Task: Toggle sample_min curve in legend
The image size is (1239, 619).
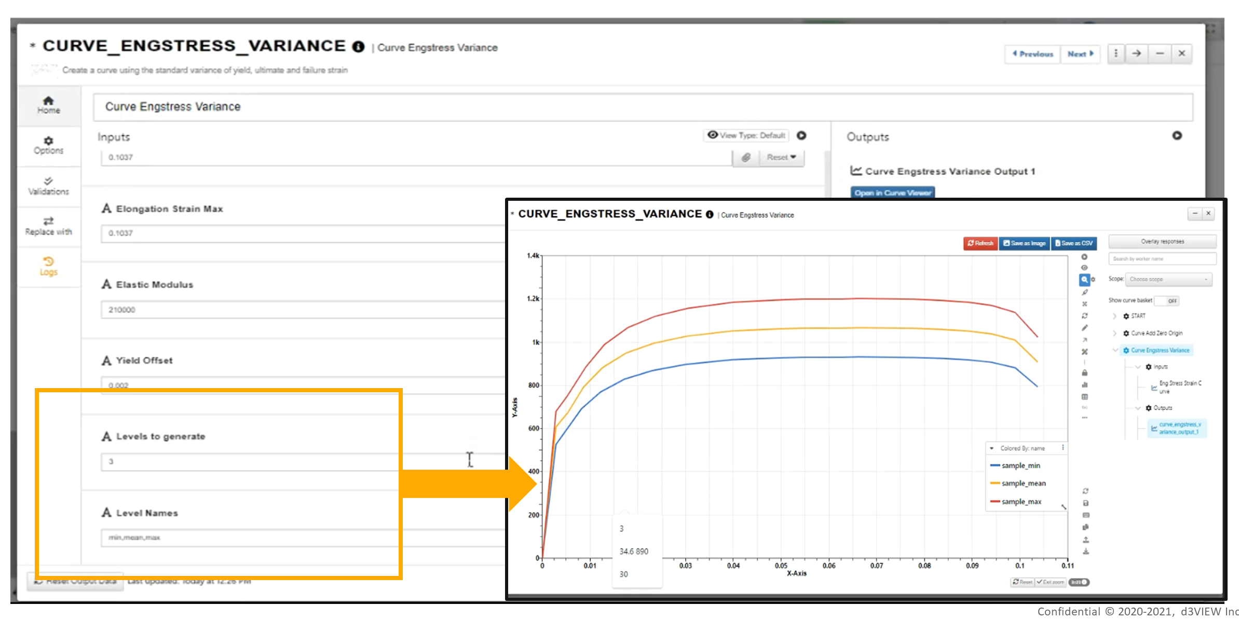Action: (1015, 465)
